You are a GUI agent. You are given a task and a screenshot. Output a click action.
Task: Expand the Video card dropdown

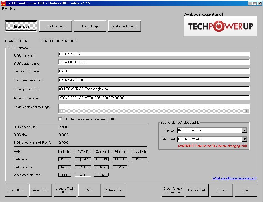pyautogui.click(x=245, y=139)
